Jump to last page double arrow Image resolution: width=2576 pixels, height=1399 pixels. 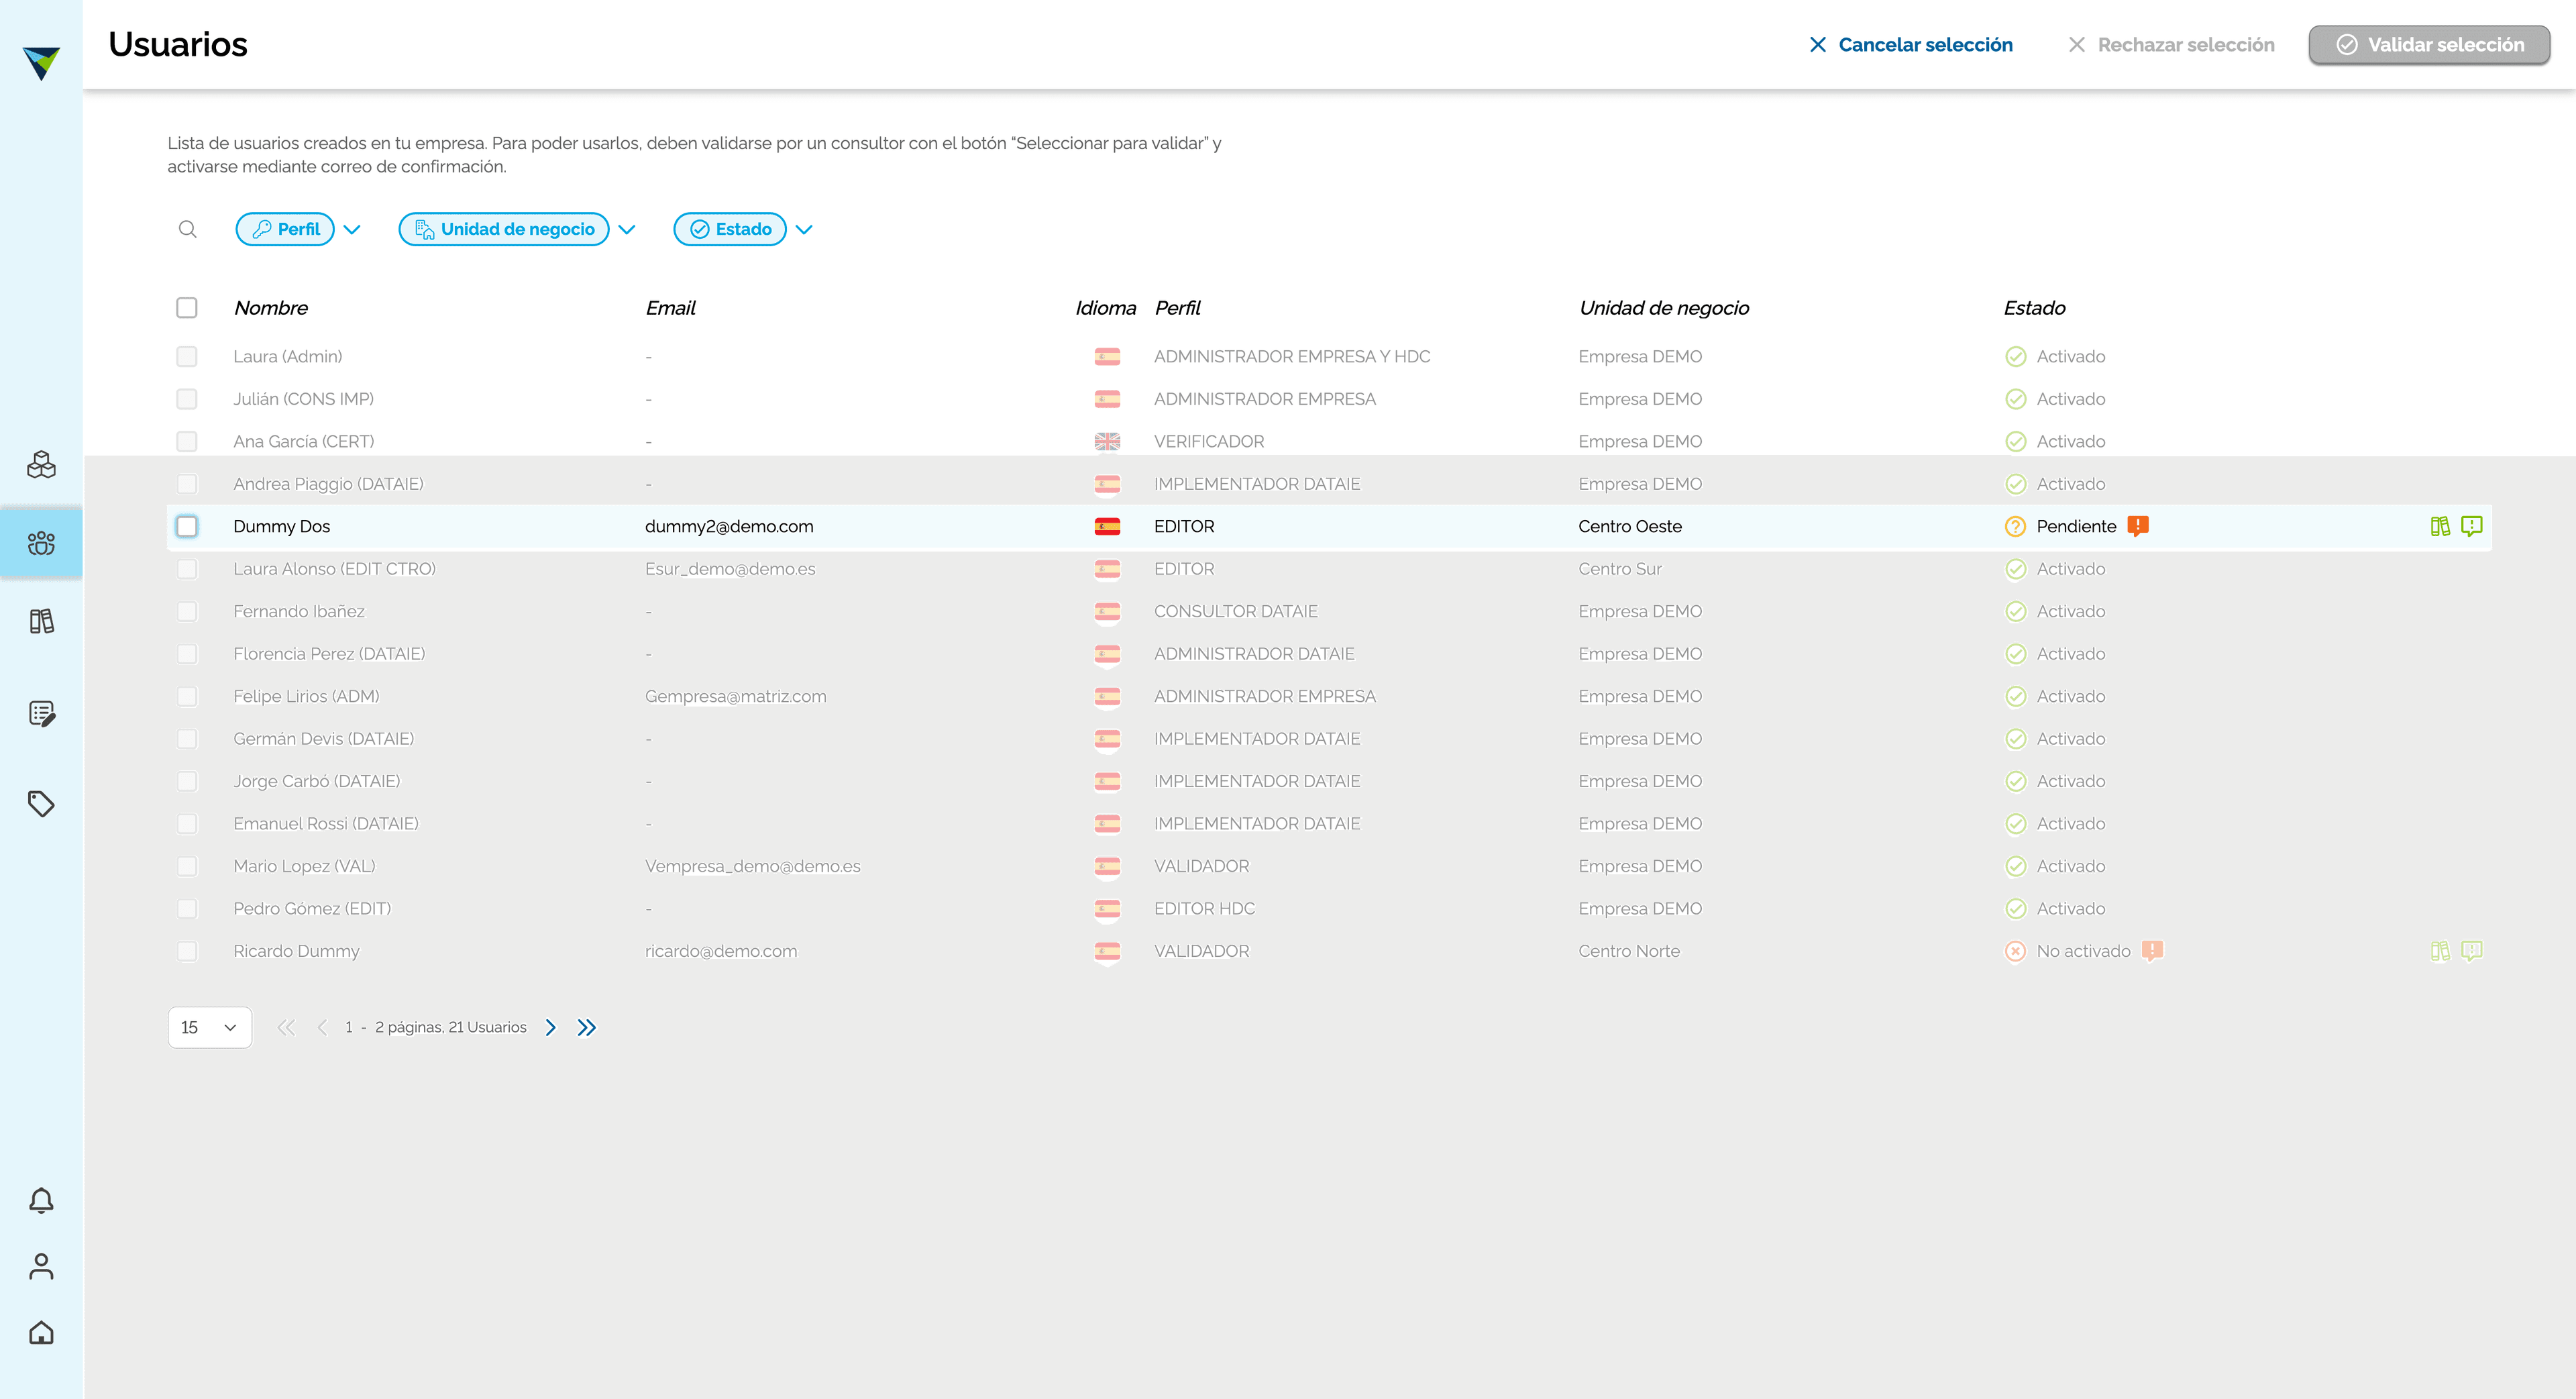[587, 1027]
